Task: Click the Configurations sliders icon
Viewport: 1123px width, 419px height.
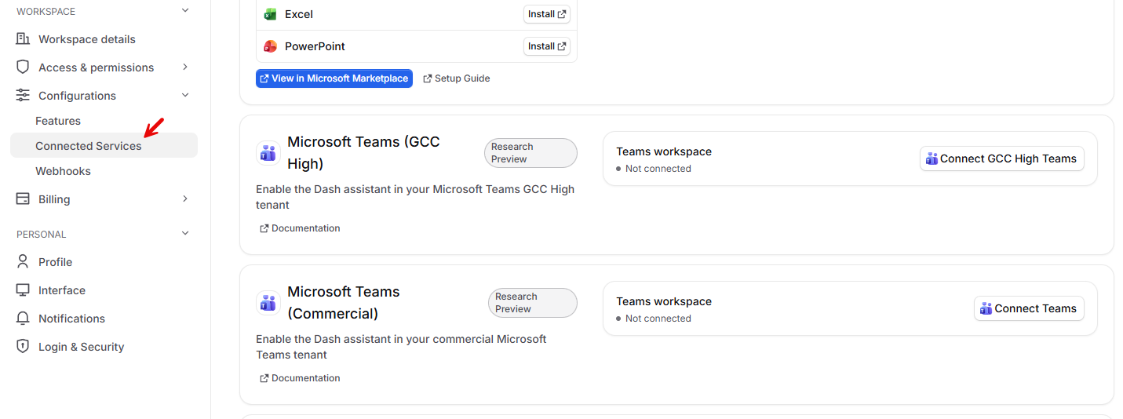Action: [23, 96]
